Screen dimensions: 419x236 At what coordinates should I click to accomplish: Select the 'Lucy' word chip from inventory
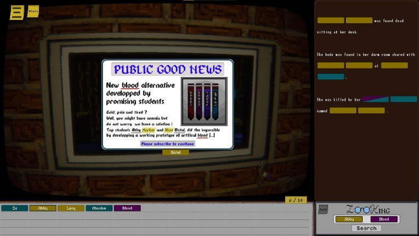[71, 208]
